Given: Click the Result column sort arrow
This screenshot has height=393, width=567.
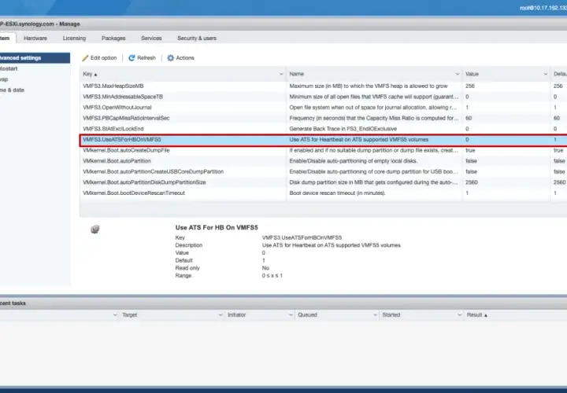Looking at the screenshot, I should click(486, 315).
